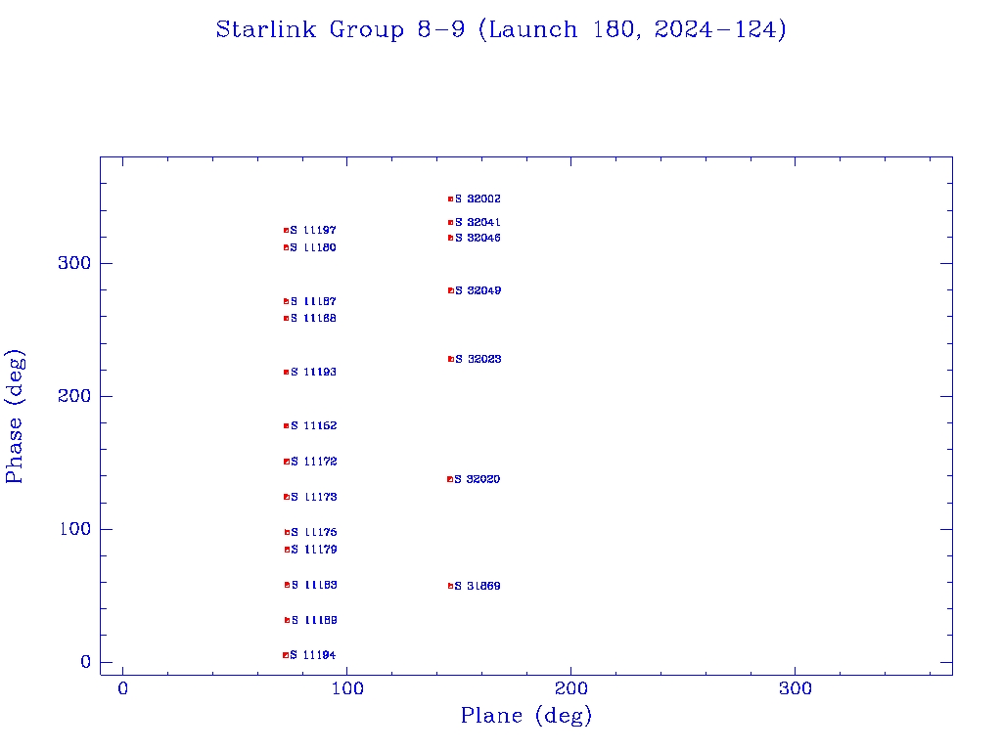Screen dimensions: 1002x751
Task: Select the red marker beside S 11187
Action: [x=287, y=301]
